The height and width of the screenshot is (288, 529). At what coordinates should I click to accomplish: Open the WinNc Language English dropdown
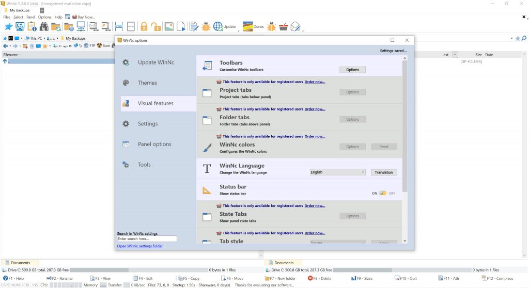(337, 172)
